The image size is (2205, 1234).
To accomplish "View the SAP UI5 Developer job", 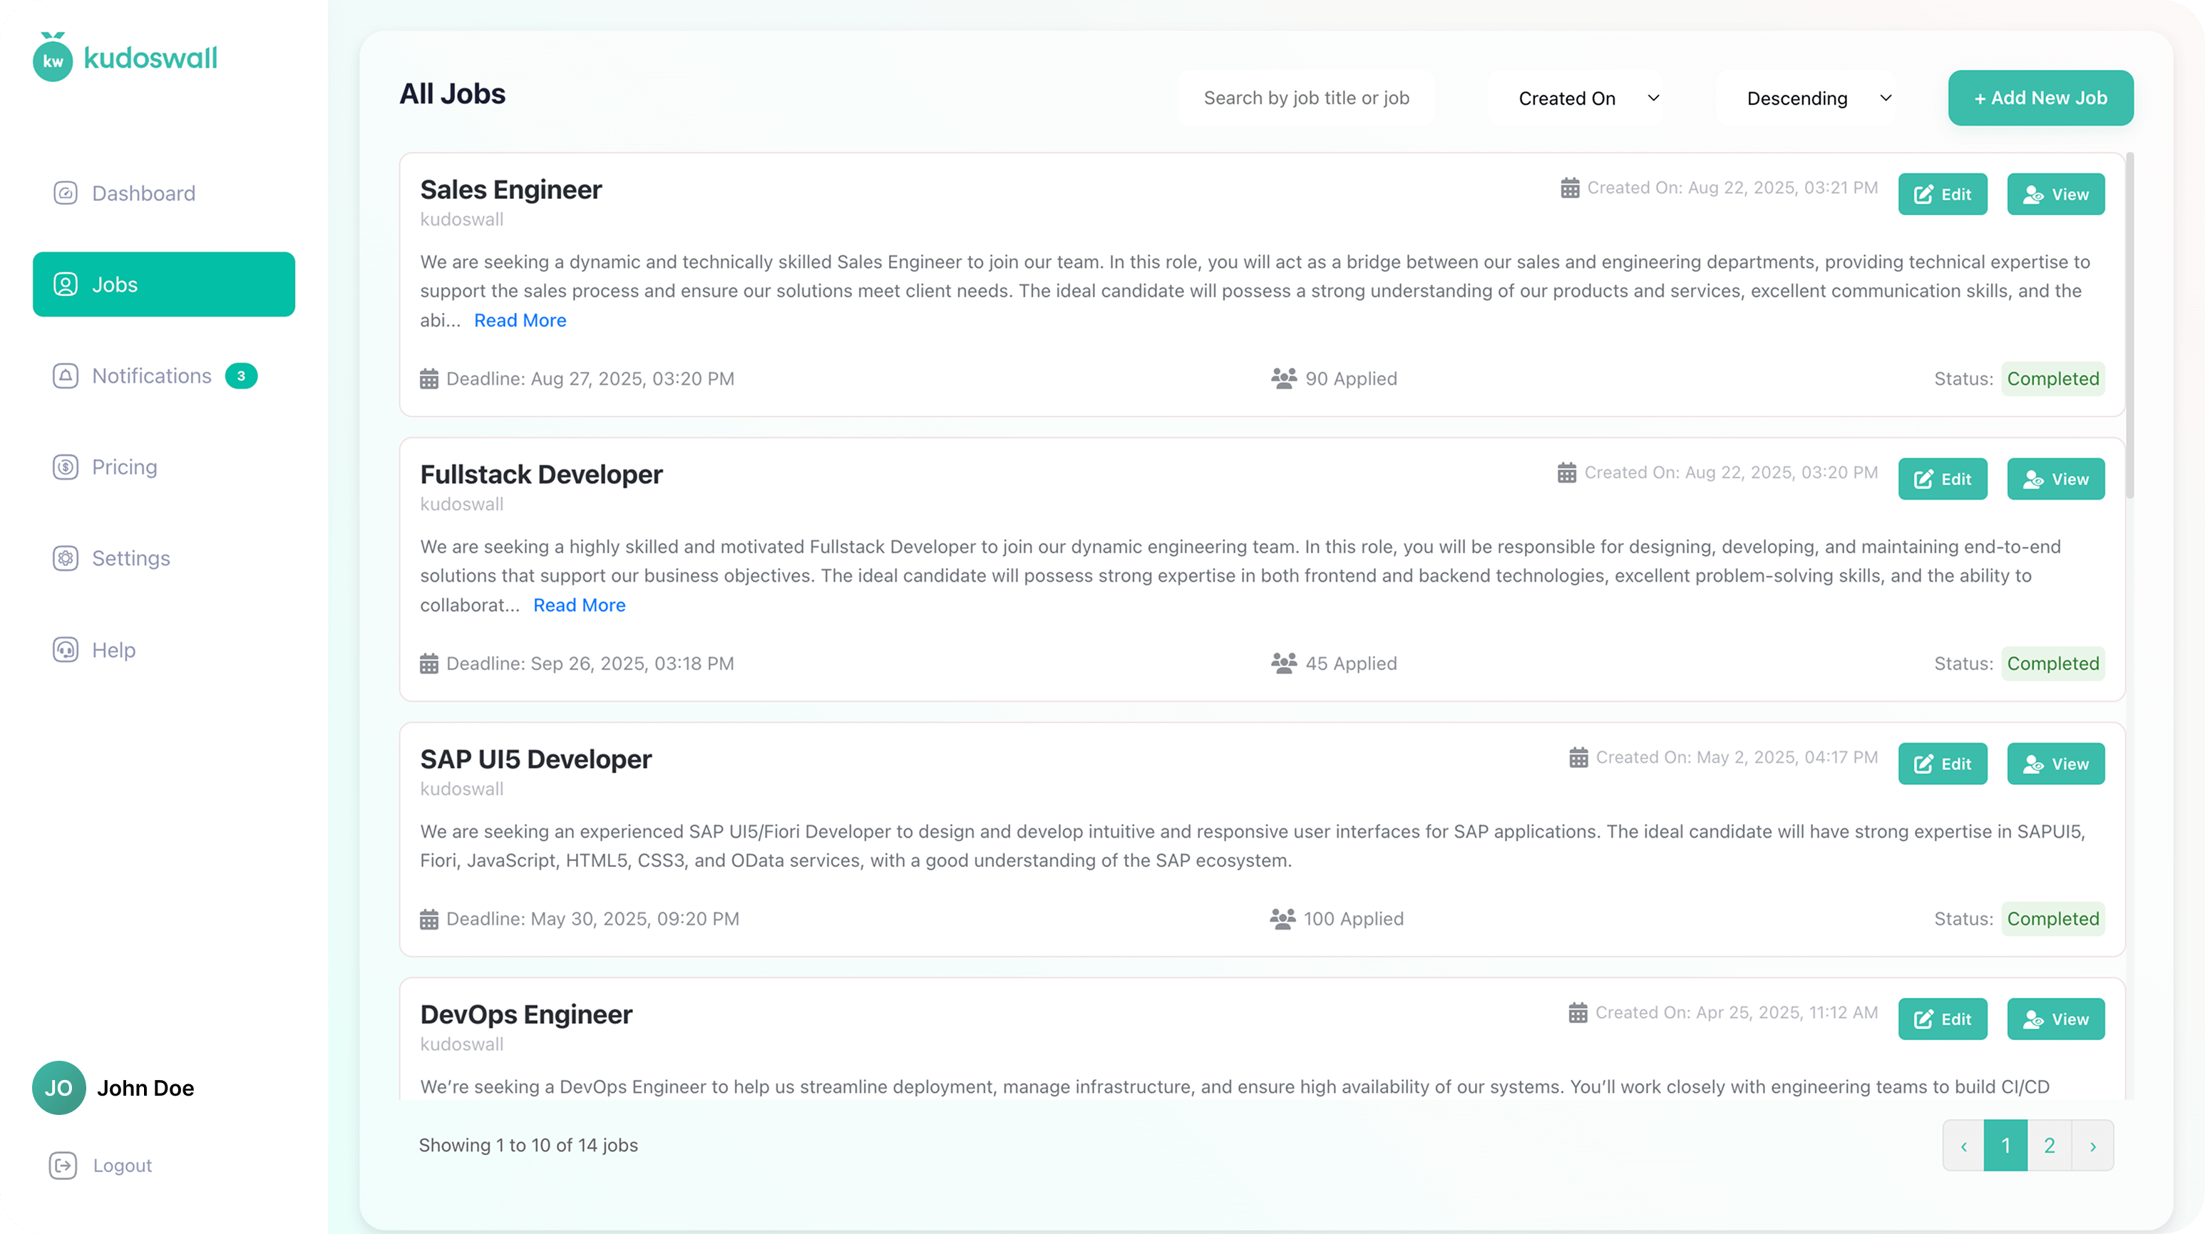I will click(x=2055, y=764).
